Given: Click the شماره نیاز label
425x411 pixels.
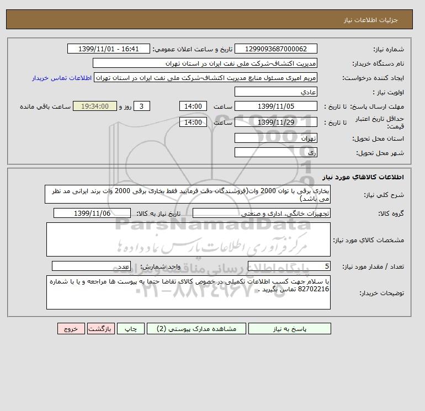Looking at the screenshot, I should (x=389, y=49).
